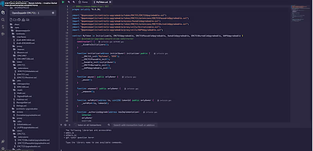Run the script with the green play icon
Screen dimensions: 313x151
click(63, 2)
